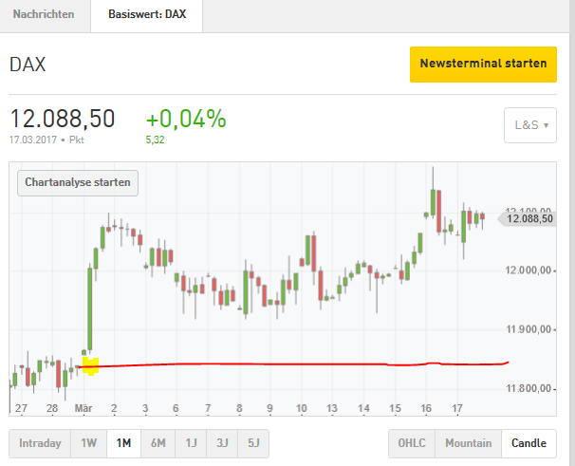Change chart type to Mountain

click(x=469, y=443)
